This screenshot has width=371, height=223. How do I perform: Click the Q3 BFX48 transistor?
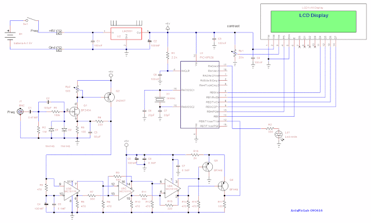point(208,167)
